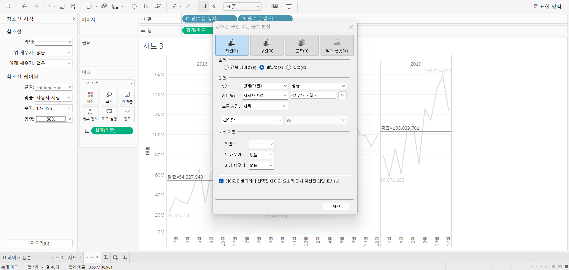The width and height of the screenshot is (569, 270).
Task: Switch to show filmstrip view
Action: [560, 266]
